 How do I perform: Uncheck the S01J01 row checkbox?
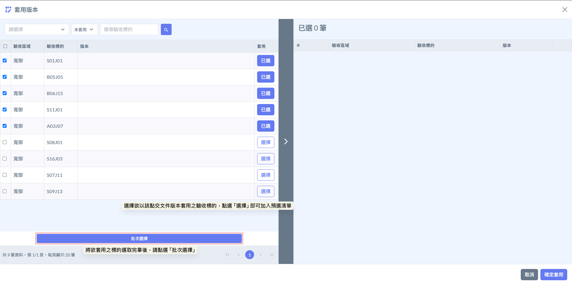tap(5, 60)
